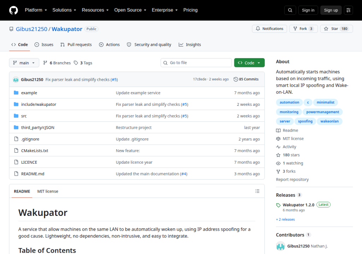This screenshot has height=254, width=362.
Task: Click the release tag icon near Wakupator 1.2.0
Action: click(x=278, y=205)
